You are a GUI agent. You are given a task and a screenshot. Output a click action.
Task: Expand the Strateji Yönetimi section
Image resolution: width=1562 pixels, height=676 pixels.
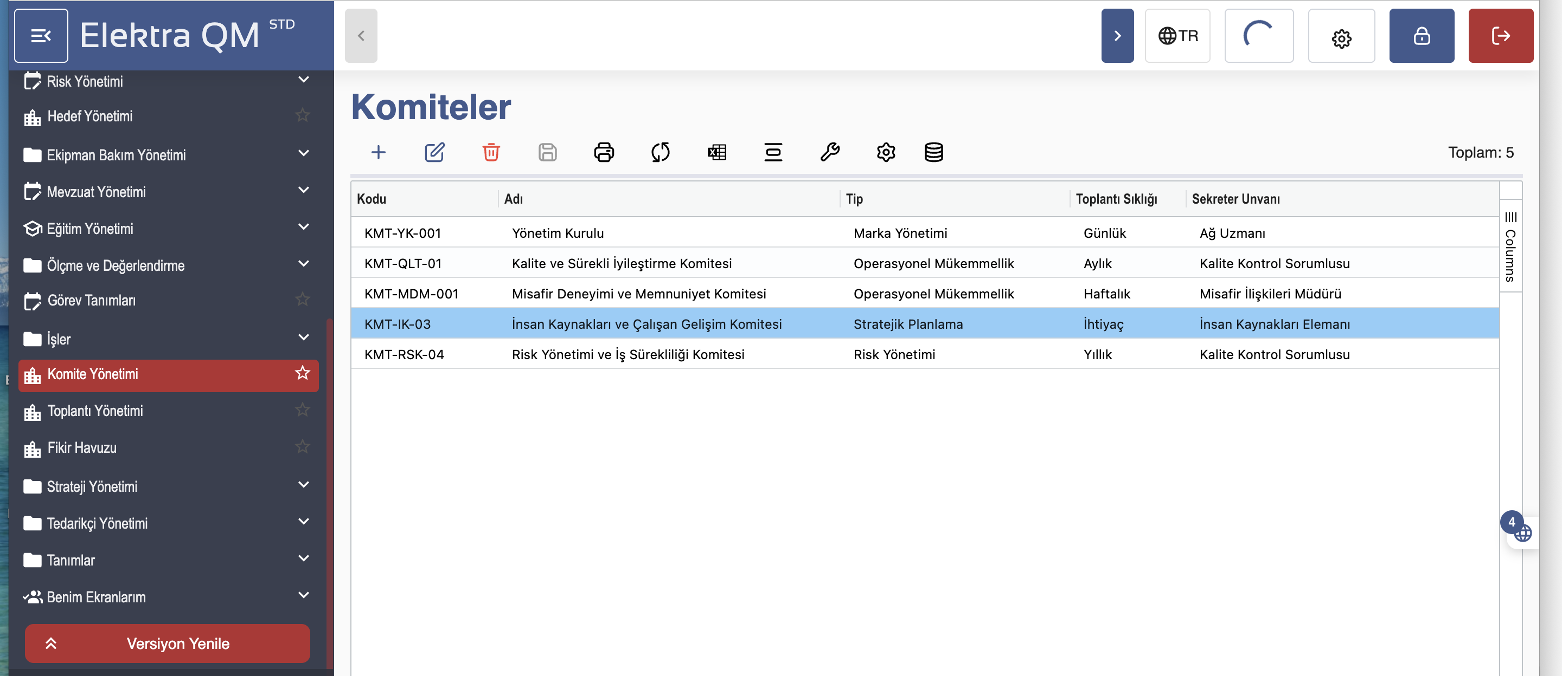pyautogui.click(x=304, y=485)
